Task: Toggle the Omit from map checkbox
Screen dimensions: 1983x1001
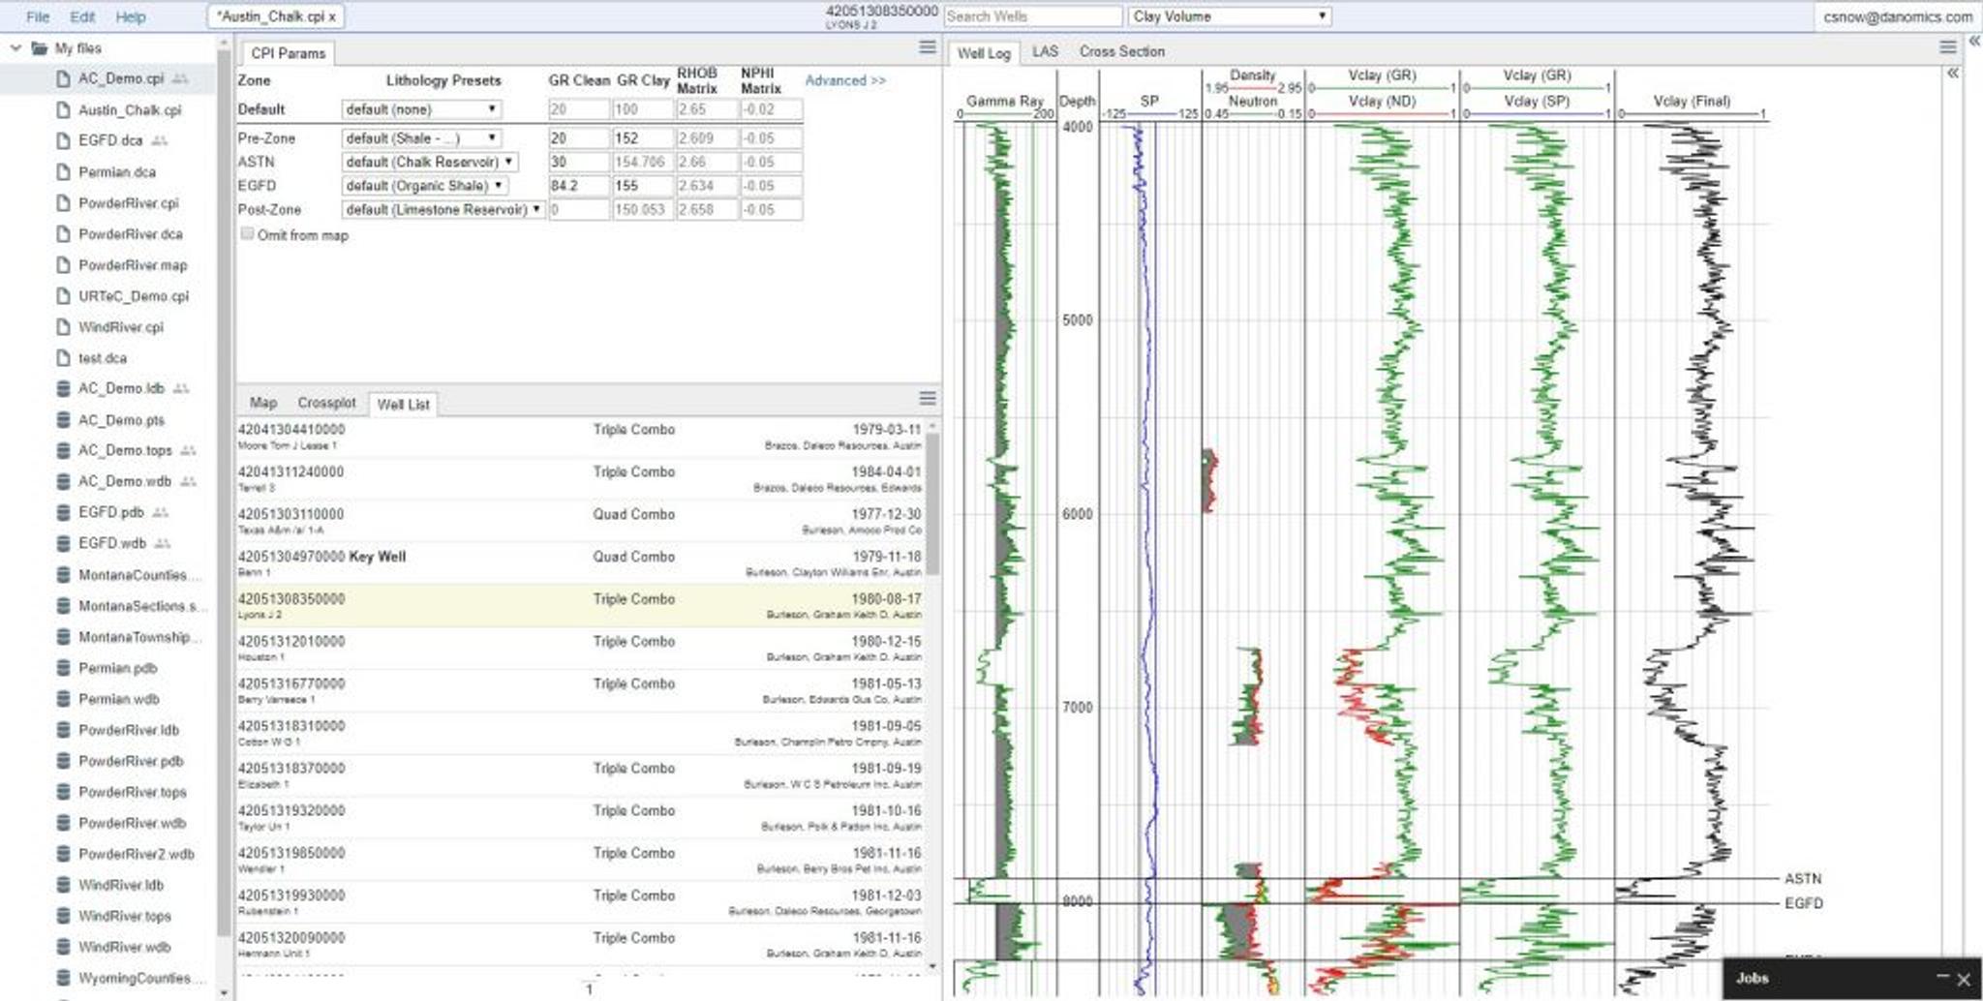Action: pos(248,234)
